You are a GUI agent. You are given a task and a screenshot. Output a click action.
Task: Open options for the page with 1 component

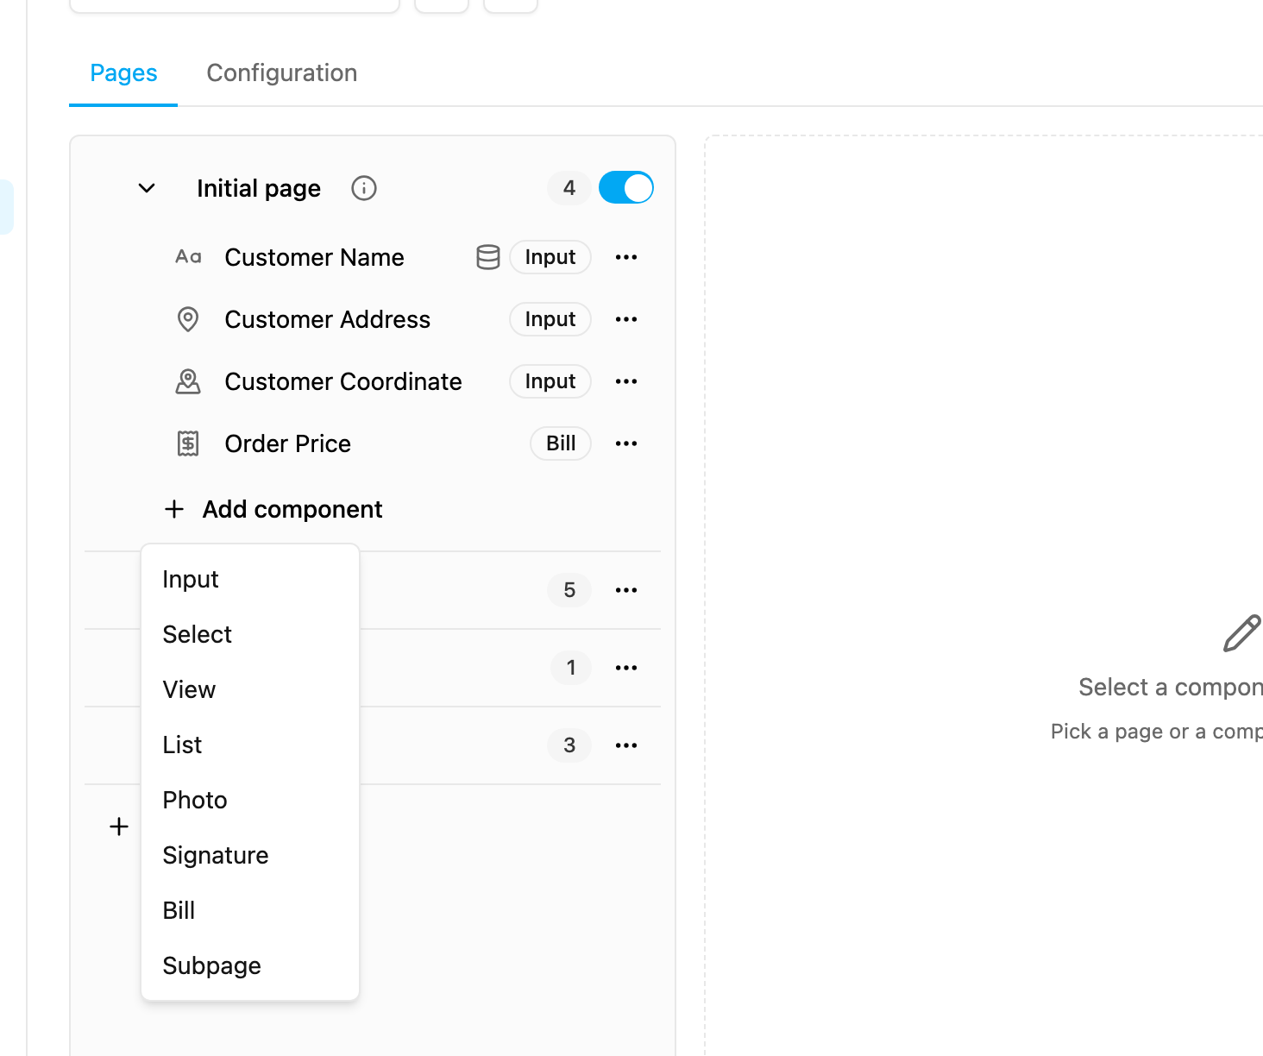[626, 668]
